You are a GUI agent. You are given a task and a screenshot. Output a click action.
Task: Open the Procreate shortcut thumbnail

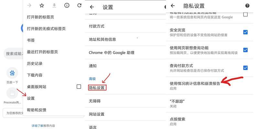coord(12,93)
